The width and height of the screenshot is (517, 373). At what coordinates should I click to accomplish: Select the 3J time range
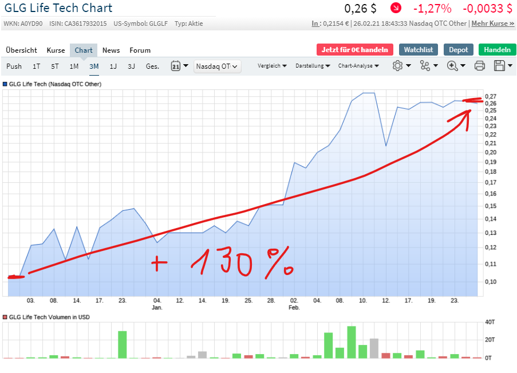[x=131, y=66]
